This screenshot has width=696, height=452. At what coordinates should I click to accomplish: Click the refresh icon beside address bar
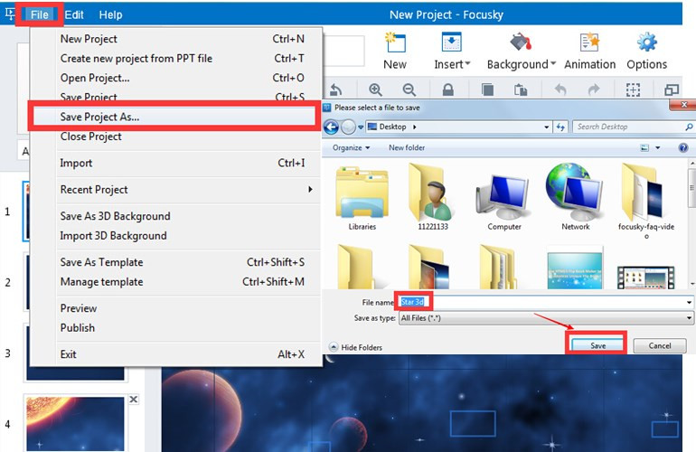tap(560, 127)
